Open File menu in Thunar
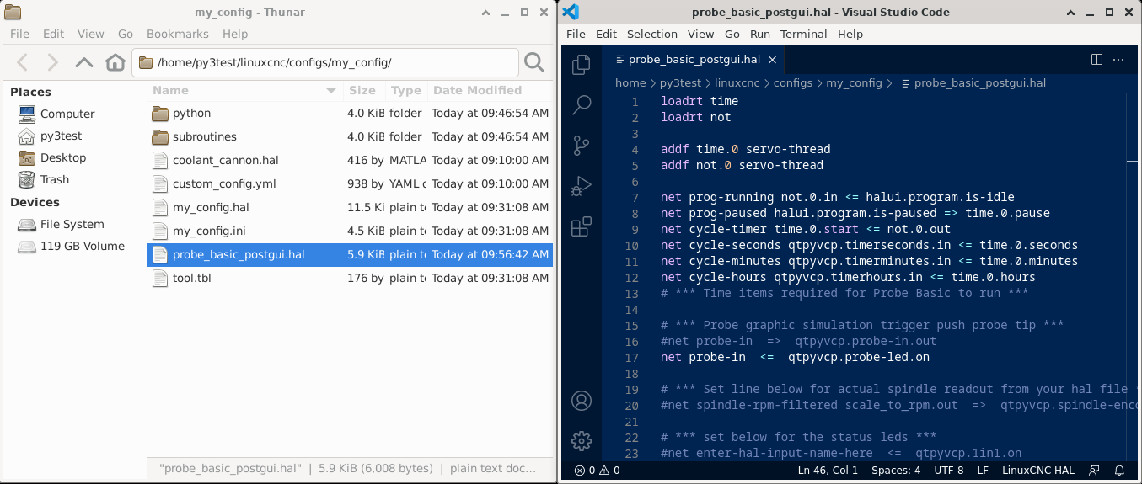The image size is (1142, 484). (19, 34)
